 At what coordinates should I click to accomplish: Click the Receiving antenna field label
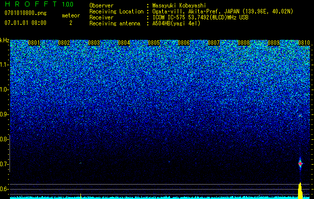pos(115,23)
